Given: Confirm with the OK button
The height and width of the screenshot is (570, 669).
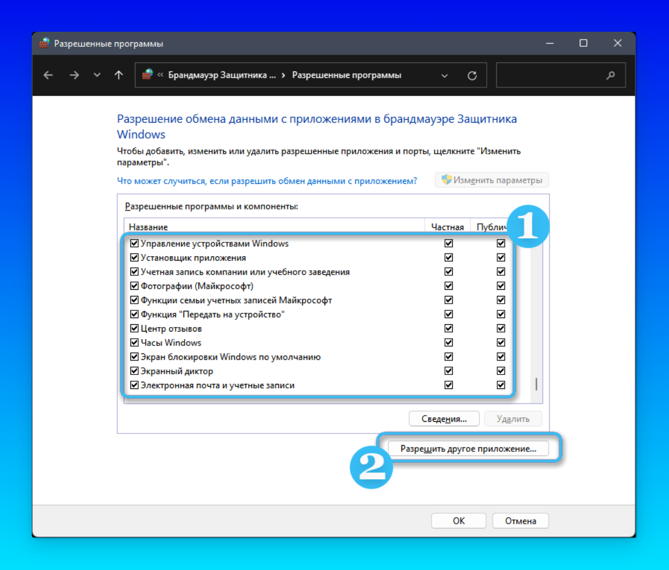Looking at the screenshot, I should 459,521.
